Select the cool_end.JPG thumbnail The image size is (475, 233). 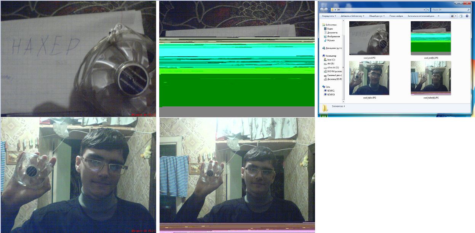point(369,38)
